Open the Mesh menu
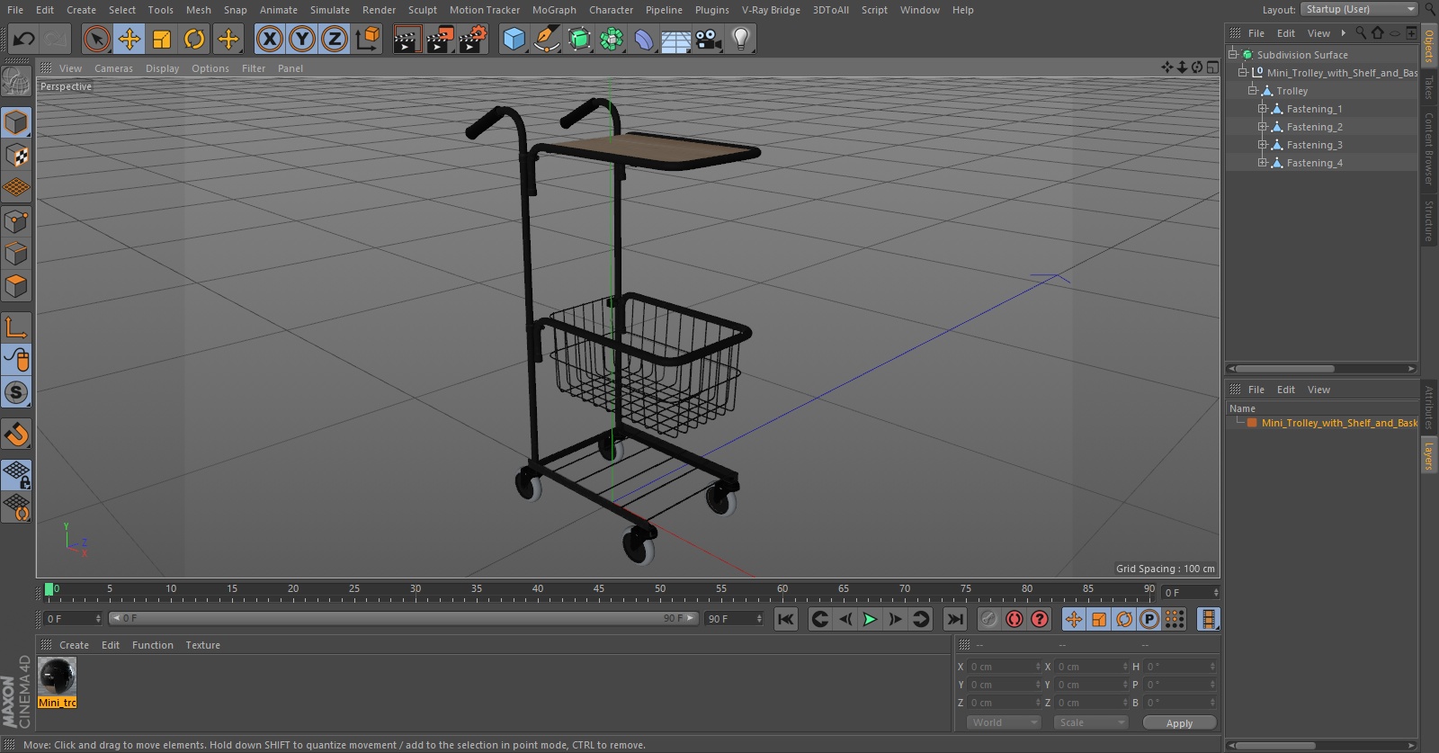The height and width of the screenshot is (753, 1439). [x=199, y=10]
